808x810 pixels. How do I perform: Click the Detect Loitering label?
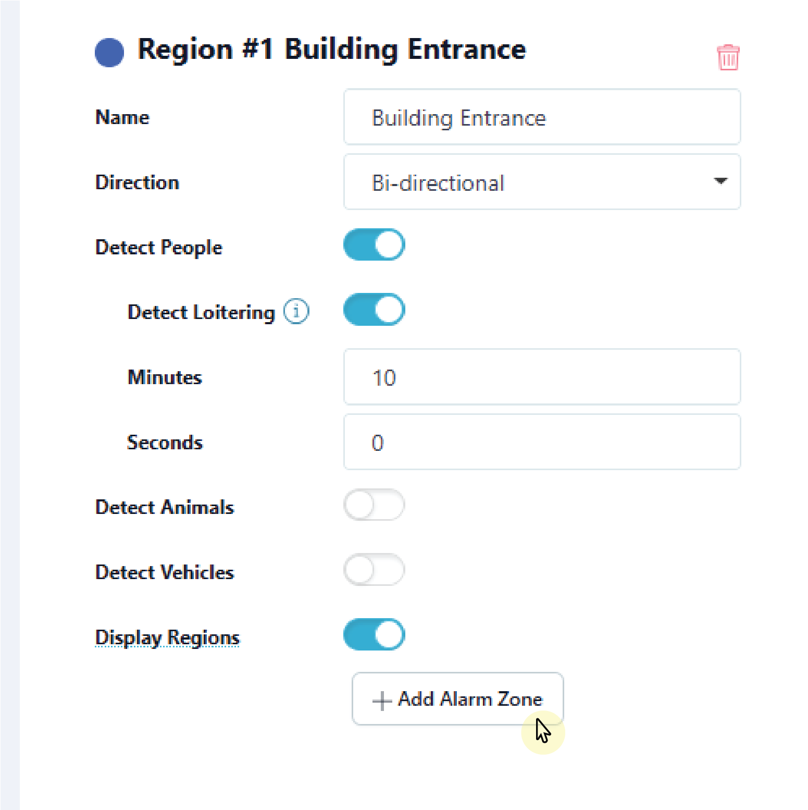(201, 312)
